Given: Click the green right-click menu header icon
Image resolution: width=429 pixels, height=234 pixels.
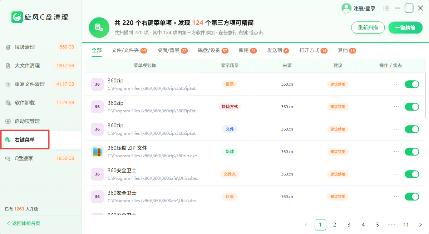Looking at the screenshot, I should [x=99, y=27].
